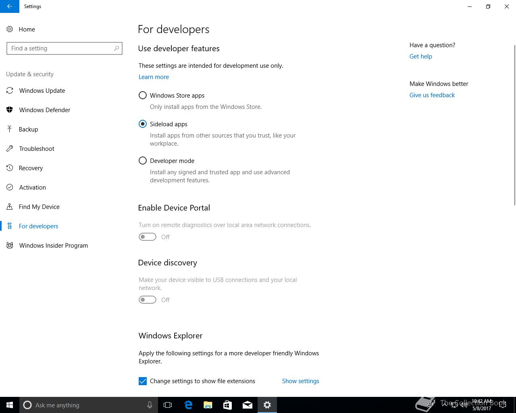This screenshot has height=413, width=516.
Task: Open Recovery via its clock icon
Action: tap(10, 168)
